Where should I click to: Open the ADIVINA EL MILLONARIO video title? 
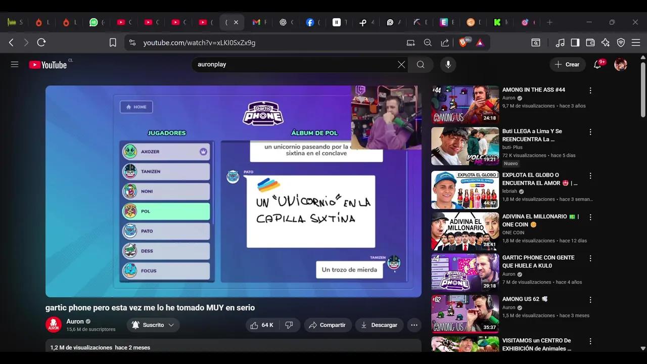pyautogui.click(x=540, y=220)
